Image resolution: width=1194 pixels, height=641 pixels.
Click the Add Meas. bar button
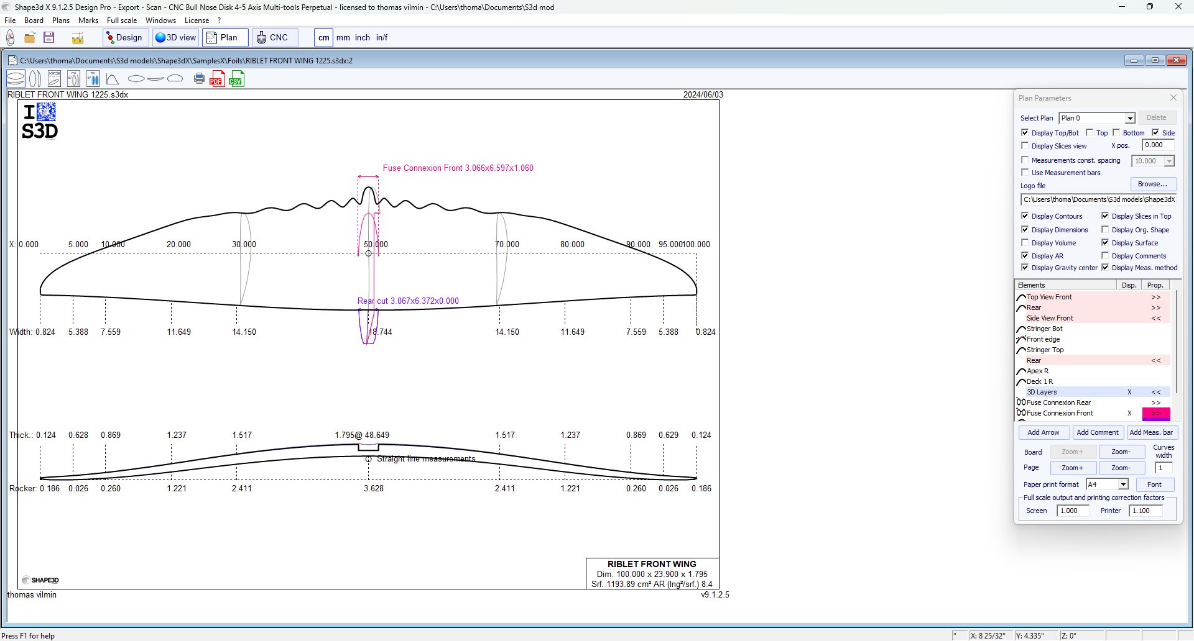1151,432
